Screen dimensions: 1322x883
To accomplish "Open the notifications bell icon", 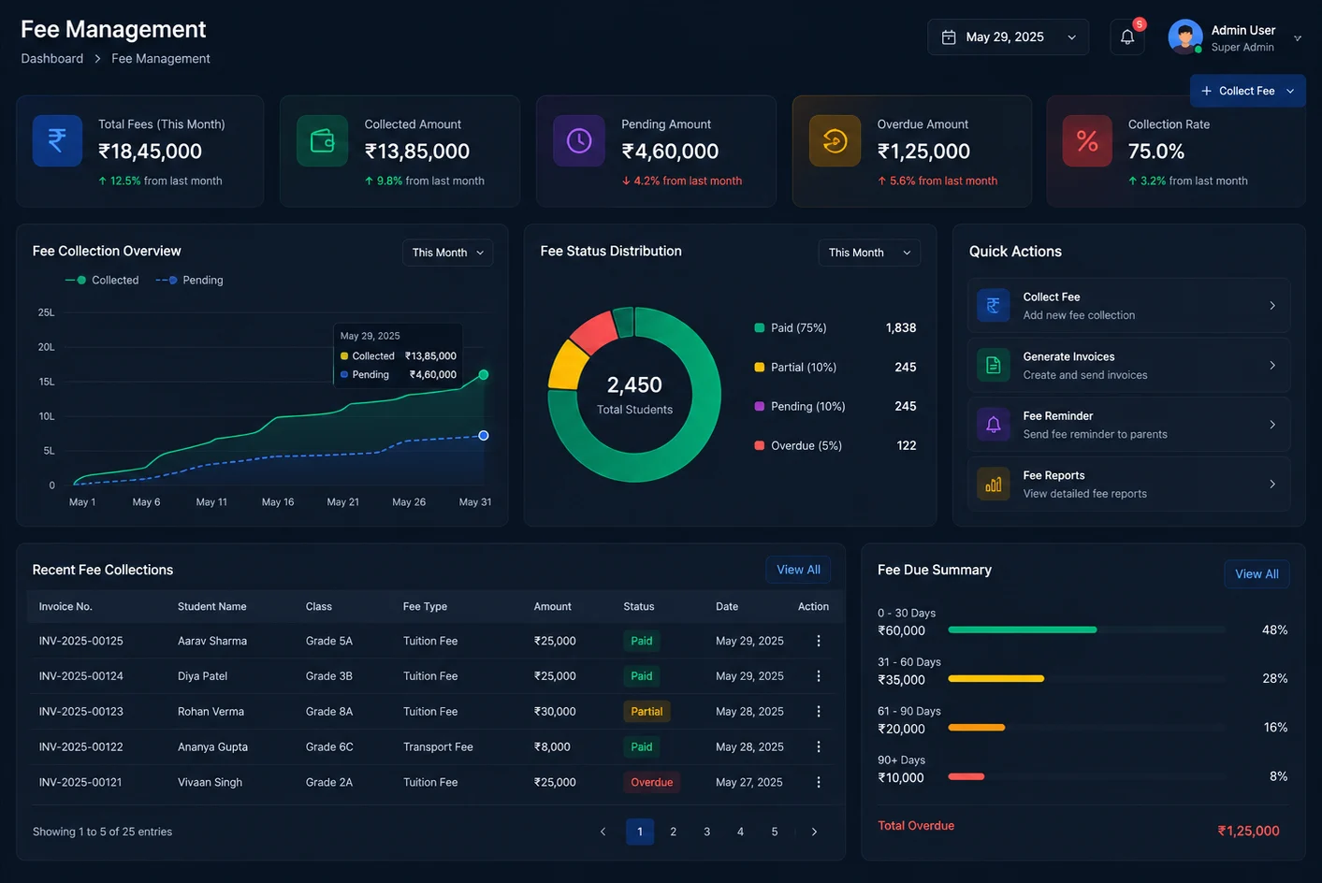I will [x=1127, y=37].
